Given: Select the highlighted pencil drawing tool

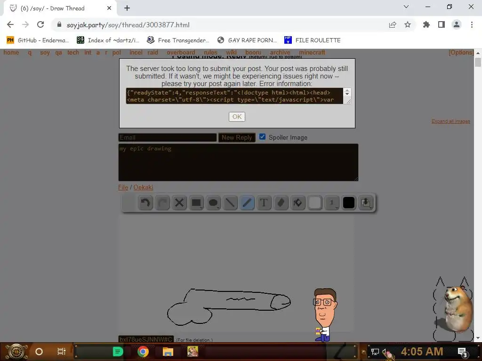Looking at the screenshot, I should 247,203.
